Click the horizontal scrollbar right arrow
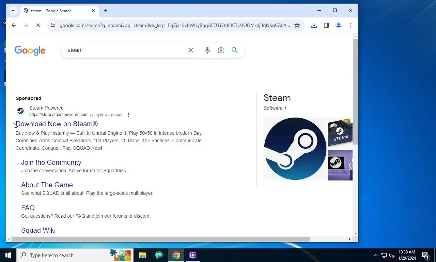Image resolution: width=436 pixels, height=262 pixels. click(350, 239)
